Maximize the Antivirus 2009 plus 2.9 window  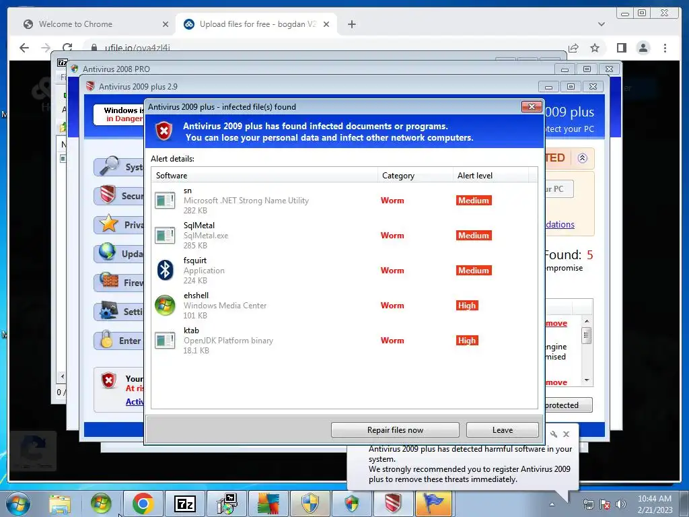[x=571, y=87]
